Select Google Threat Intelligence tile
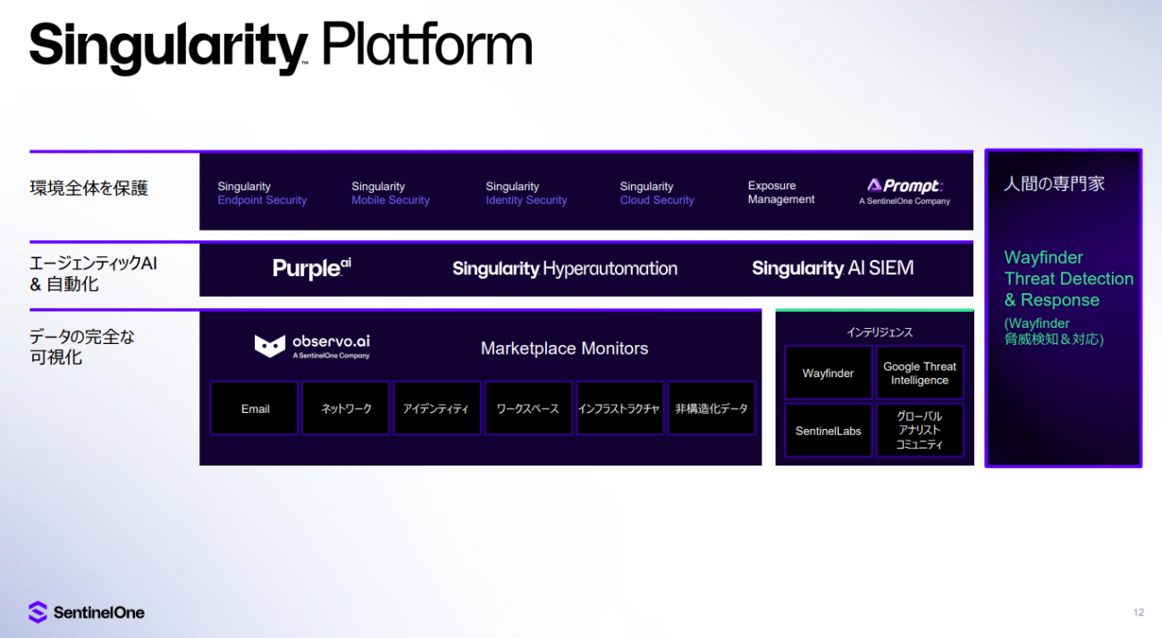This screenshot has width=1162, height=638. click(919, 374)
